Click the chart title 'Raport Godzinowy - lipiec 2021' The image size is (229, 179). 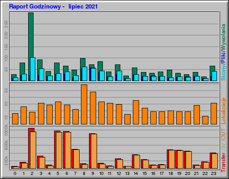coord(53,7)
